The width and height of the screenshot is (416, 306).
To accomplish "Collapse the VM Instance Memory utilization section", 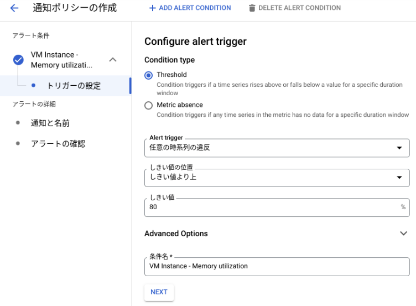I will pyautogui.click(x=113, y=60).
